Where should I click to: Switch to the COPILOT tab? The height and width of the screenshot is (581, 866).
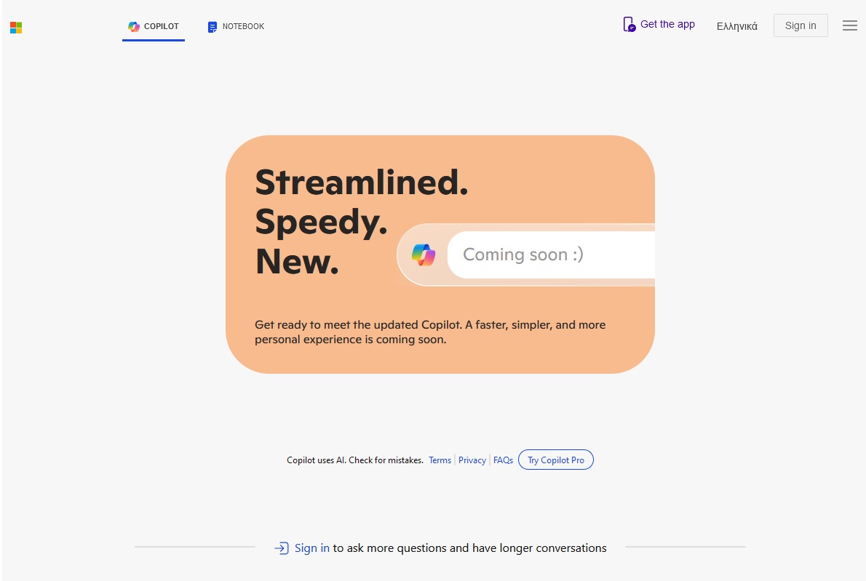[x=154, y=26]
